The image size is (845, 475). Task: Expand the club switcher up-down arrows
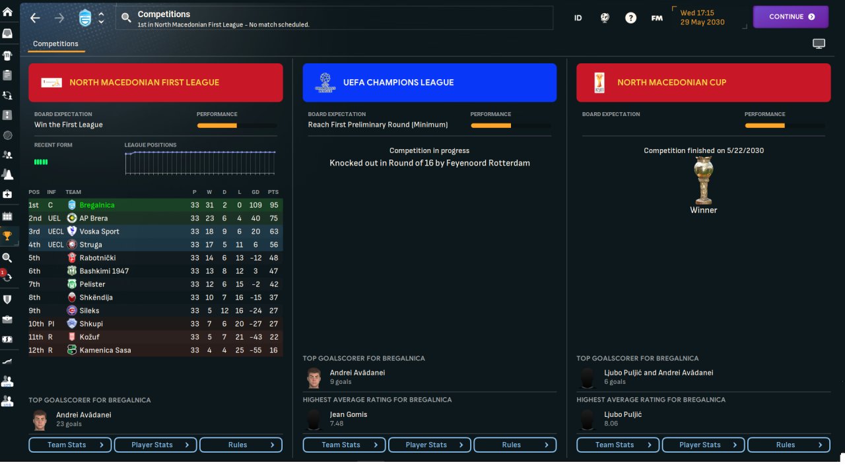[x=101, y=18]
